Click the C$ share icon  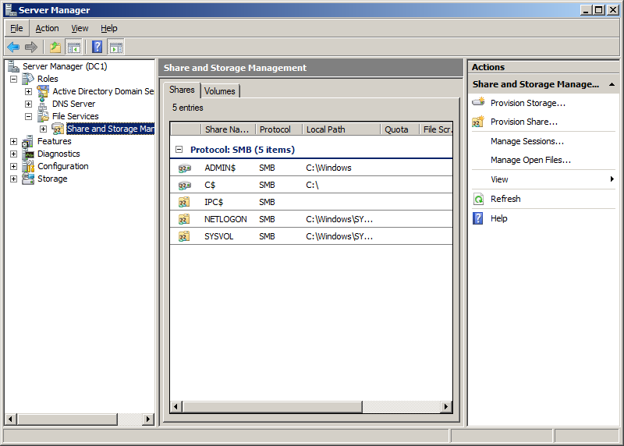coord(184,186)
